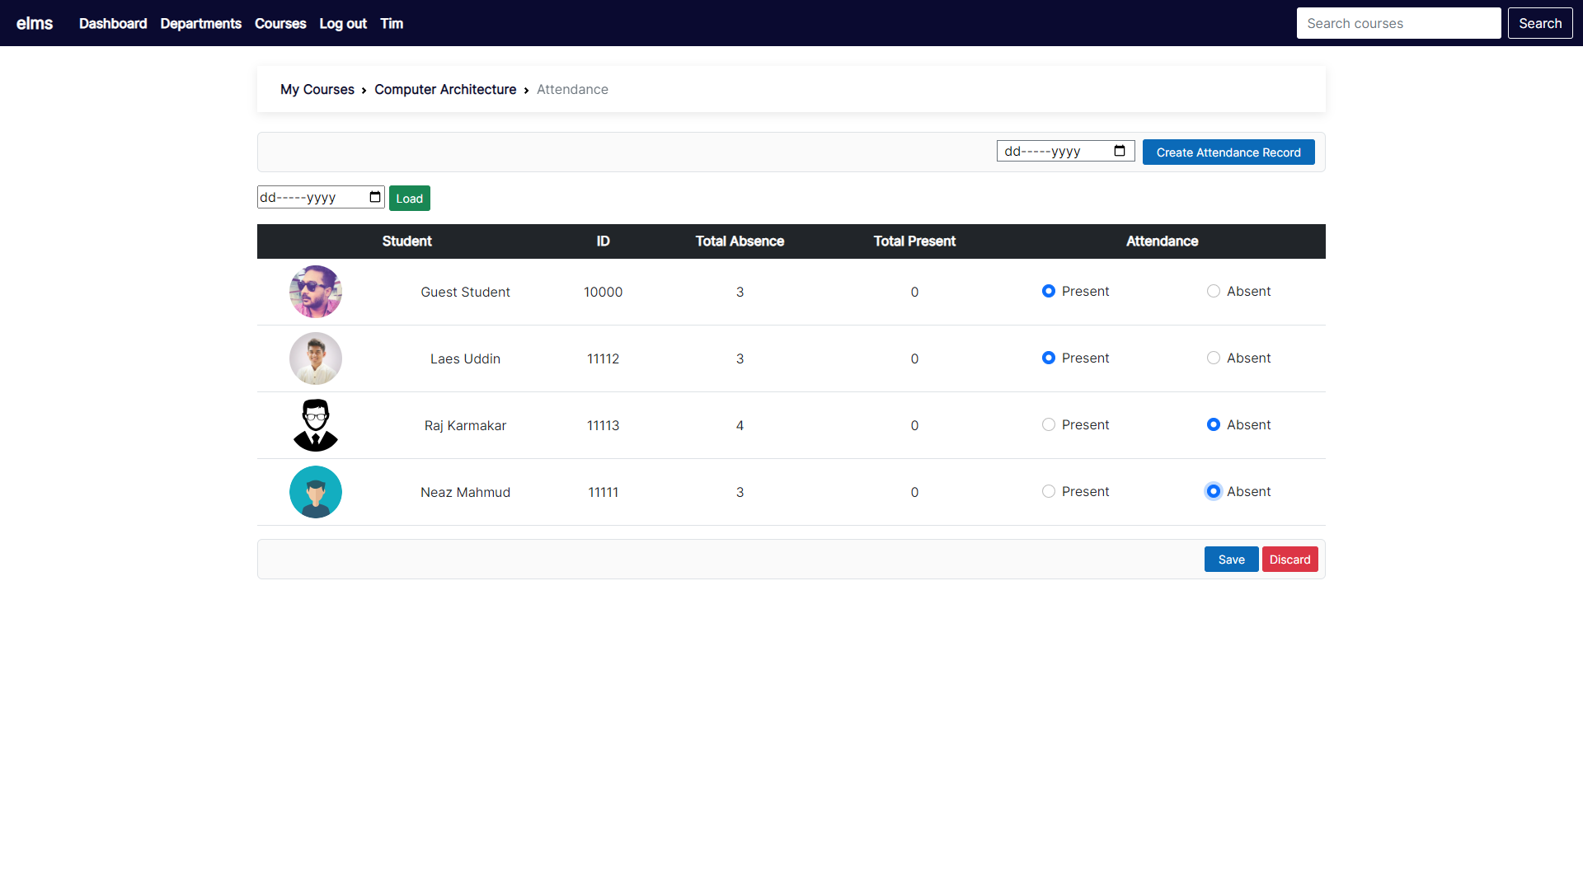Click Laes Uddin's profile photo

tap(316, 358)
